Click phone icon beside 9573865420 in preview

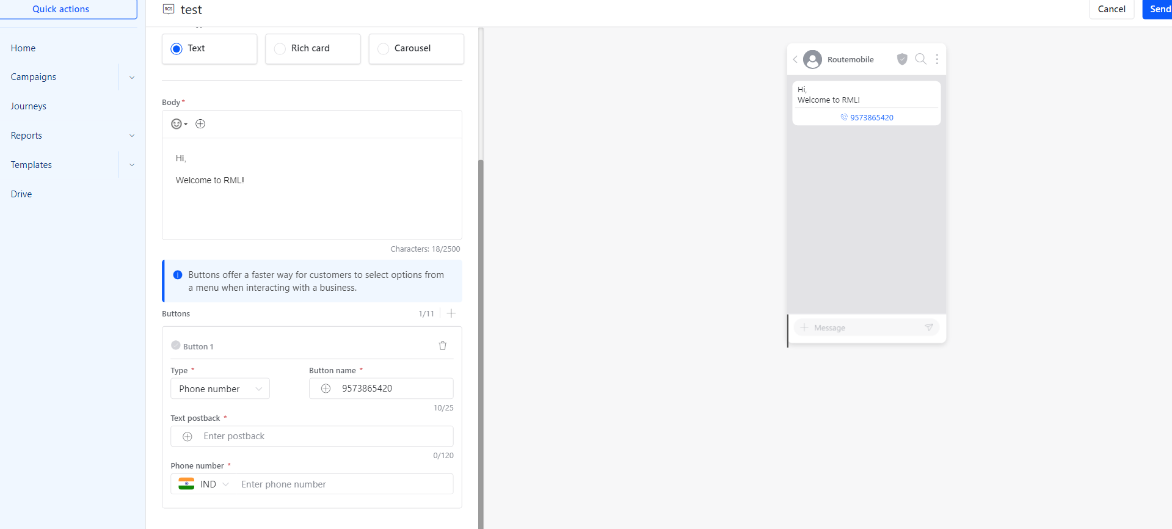pos(844,117)
